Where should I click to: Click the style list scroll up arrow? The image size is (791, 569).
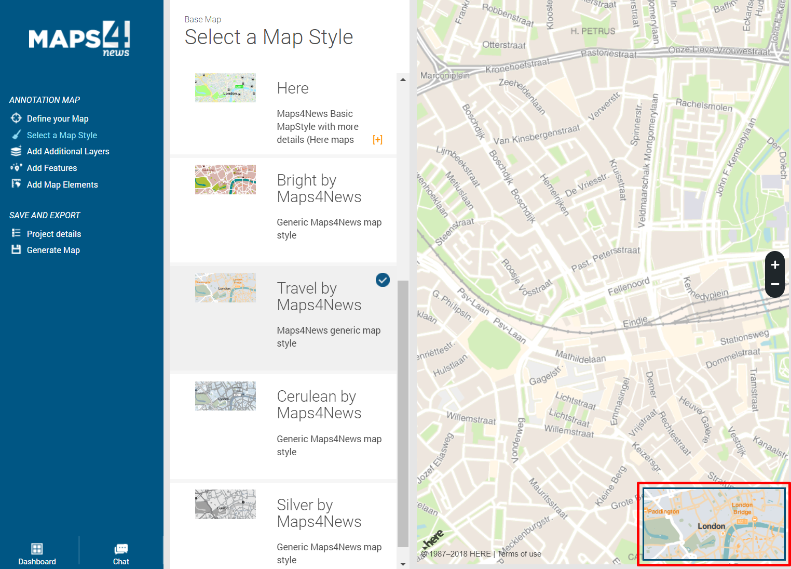[403, 80]
